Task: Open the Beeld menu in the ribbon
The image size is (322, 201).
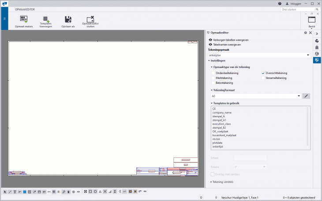Action: click(311, 21)
